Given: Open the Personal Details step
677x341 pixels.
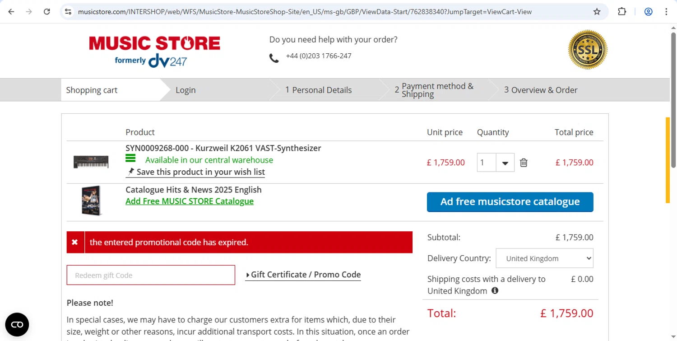Looking at the screenshot, I should coord(319,90).
